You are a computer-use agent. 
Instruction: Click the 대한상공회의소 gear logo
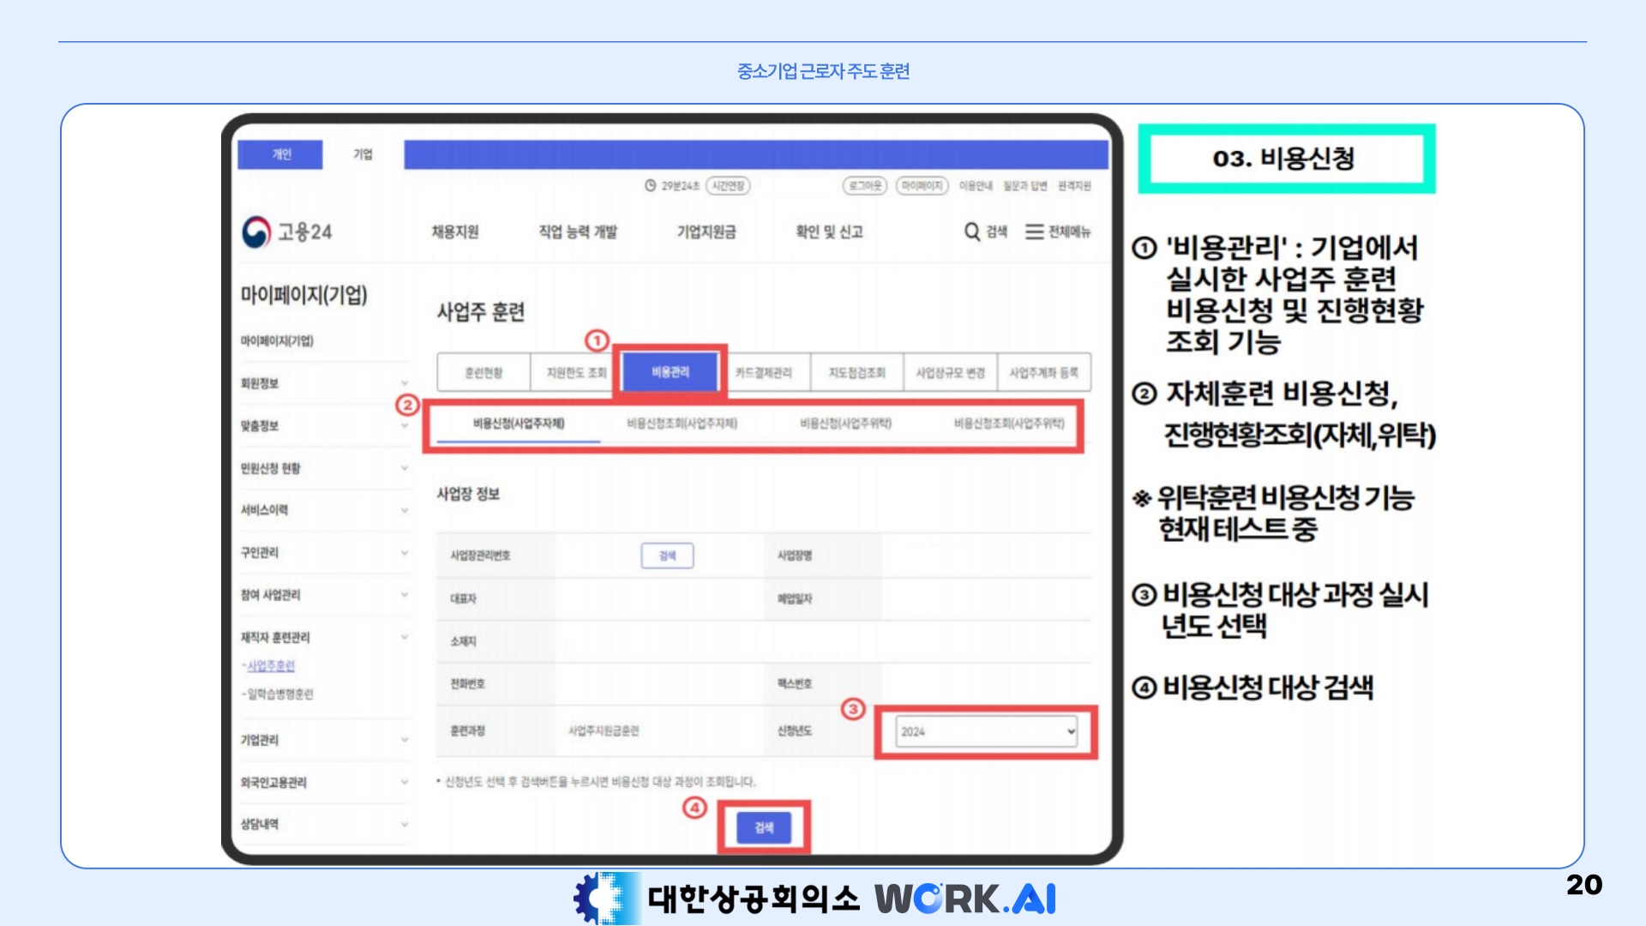tap(604, 898)
